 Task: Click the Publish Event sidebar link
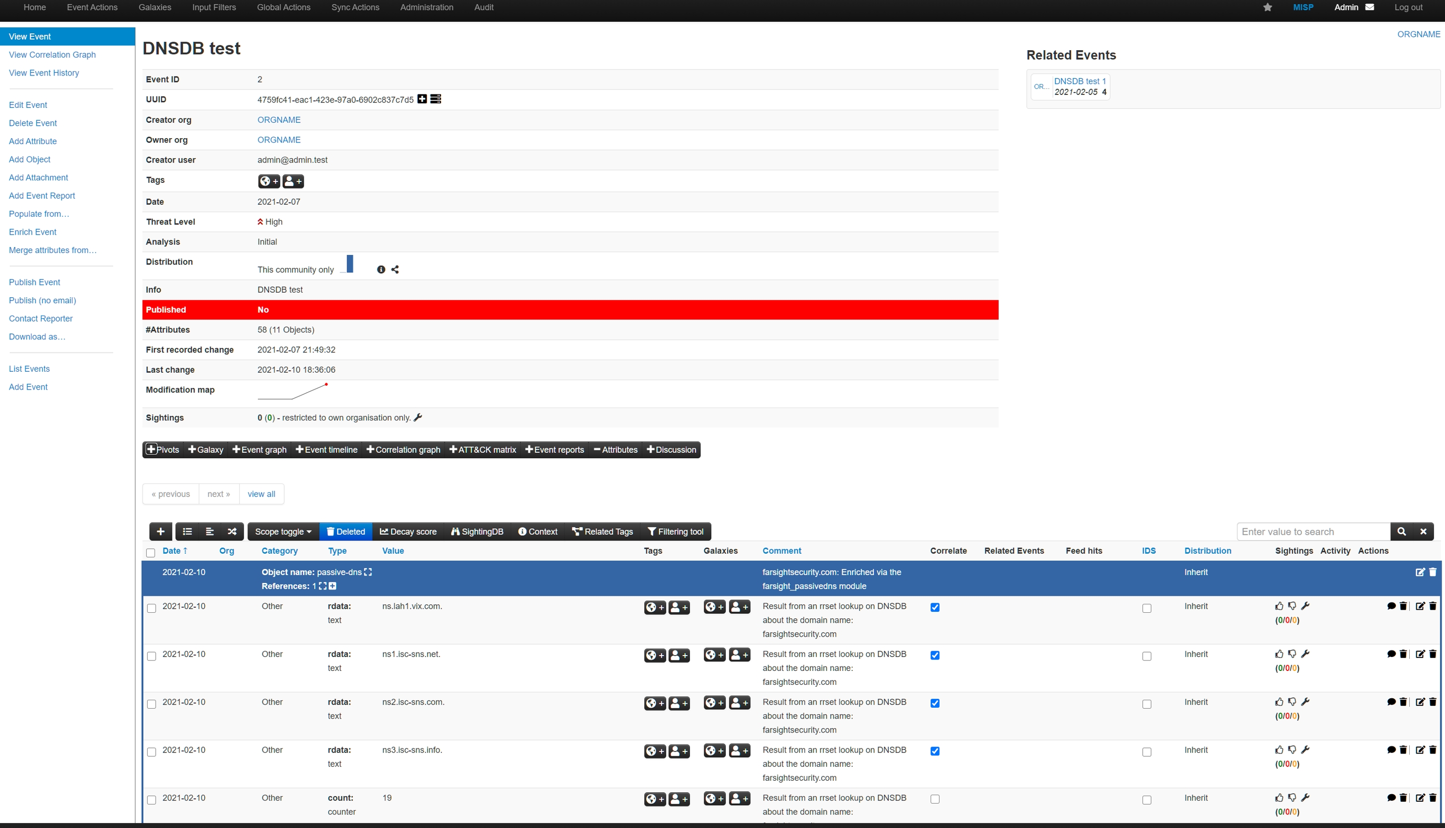point(34,282)
